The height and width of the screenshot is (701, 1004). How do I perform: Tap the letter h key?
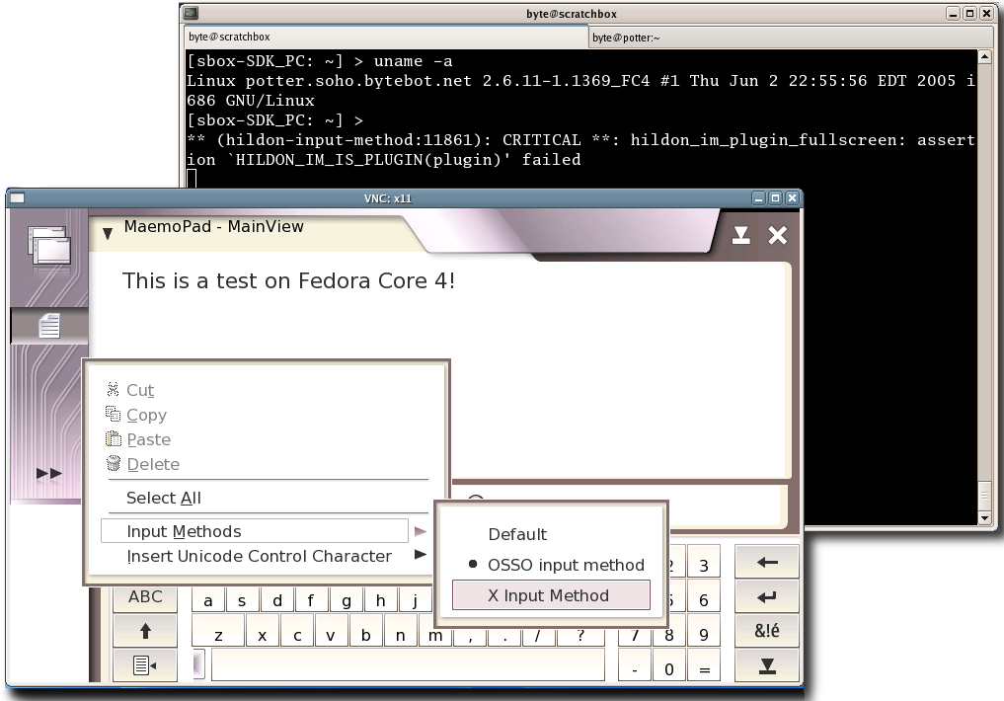[380, 600]
